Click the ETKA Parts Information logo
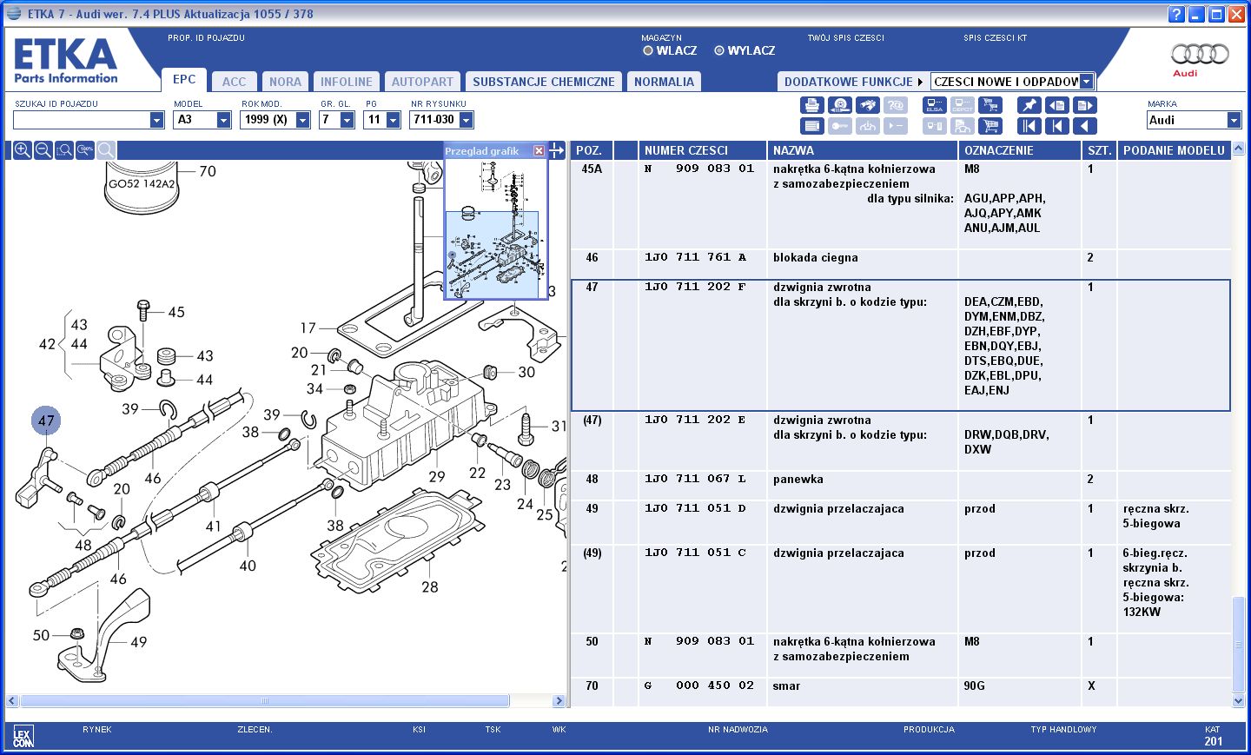Screen dimensions: 1251x755 (x=66, y=61)
